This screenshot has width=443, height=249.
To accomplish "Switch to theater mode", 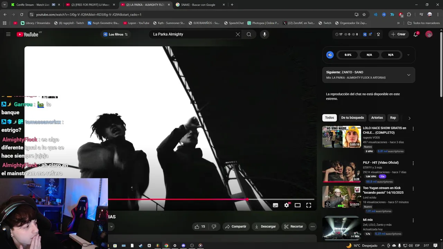I will pos(298,205).
